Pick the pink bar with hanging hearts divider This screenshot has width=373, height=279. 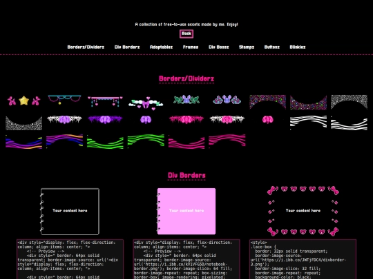(105, 101)
